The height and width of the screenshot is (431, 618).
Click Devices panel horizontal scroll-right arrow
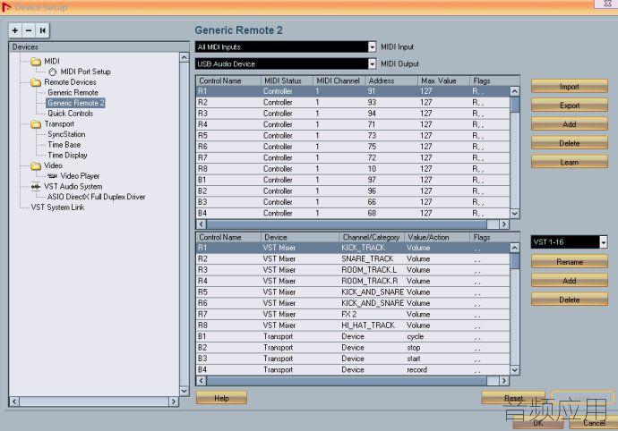[x=173, y=401]
